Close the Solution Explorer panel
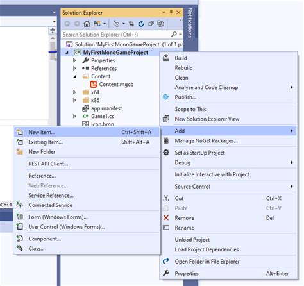This screenshot has height=286, width=304. 178,13
